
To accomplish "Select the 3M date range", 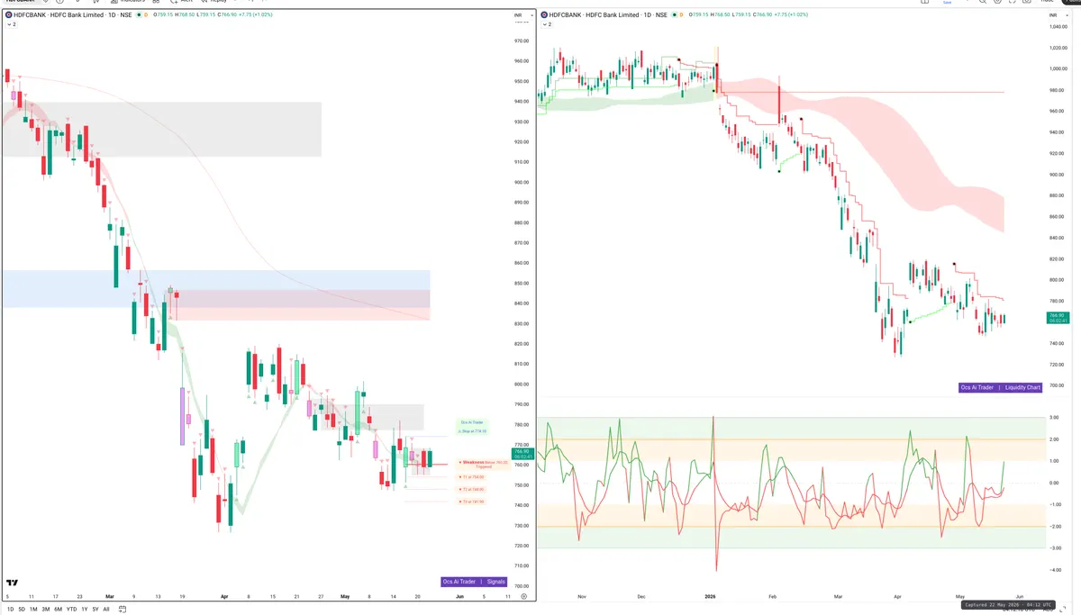I will pyautogui.click(x=46, y=610).
